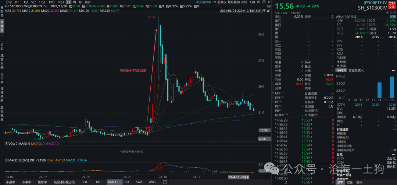Screen dimensions: 397x185
Task: Expand the 更多 period options
Action: pyautogui.click(x=87, y=2)
